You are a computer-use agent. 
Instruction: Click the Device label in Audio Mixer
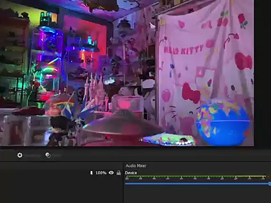pos(131,173)
